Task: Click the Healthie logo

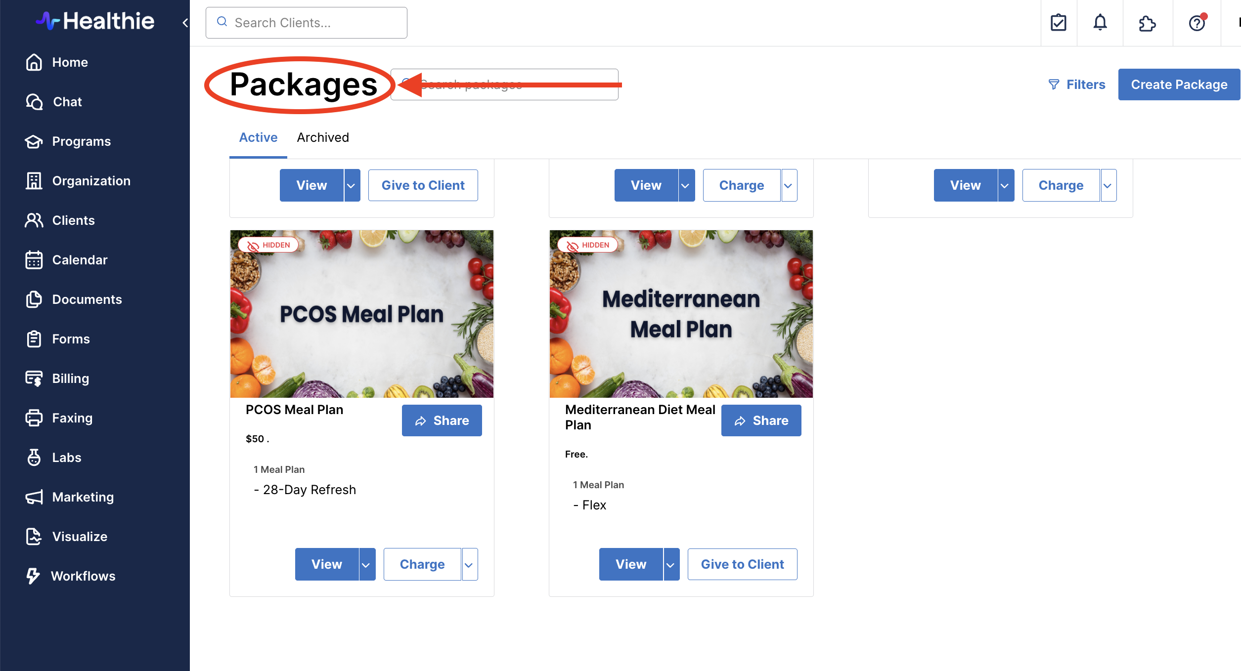Action: click(x=96, y=21)
